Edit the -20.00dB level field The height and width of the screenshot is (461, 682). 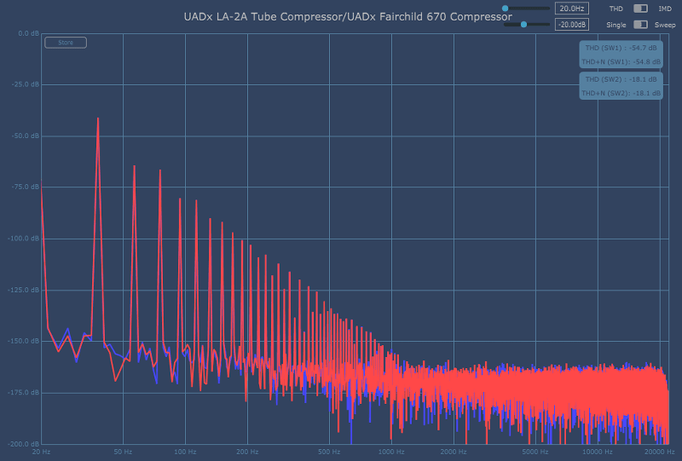[x=571, y=25]
